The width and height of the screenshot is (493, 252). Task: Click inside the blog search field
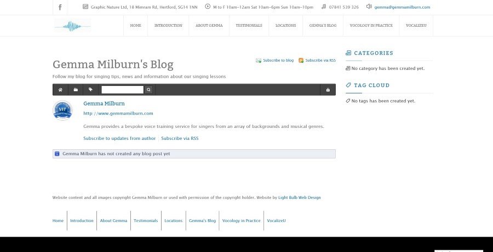coord(122,90)
